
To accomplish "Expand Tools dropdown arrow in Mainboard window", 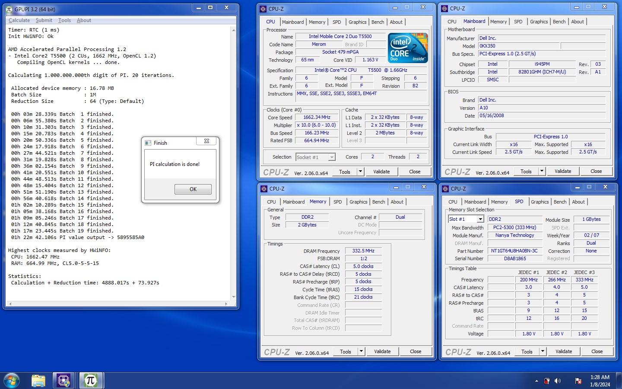I will coord(542,171).
